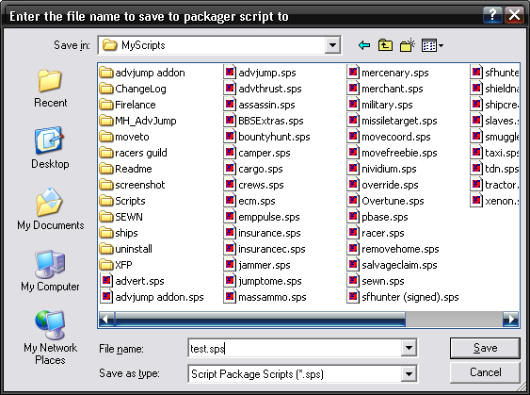The image size is (530, 395).
Task: Select the BBSExtras.sps file icon
Action: click(x=230, y=121)
